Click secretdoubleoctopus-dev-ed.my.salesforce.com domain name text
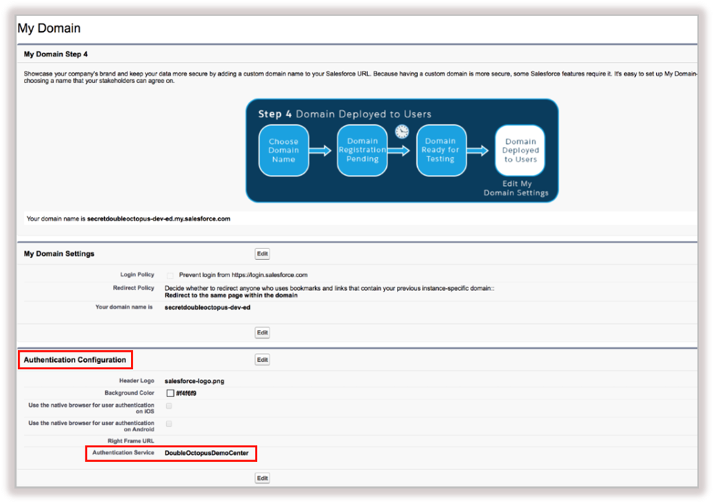Image resolution: width=714 pixels, height=503 pixels. tap(159, 219)
